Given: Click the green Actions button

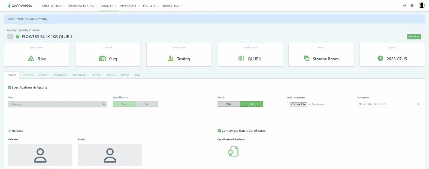Looking at the screenshot, I should pos(414,37).
